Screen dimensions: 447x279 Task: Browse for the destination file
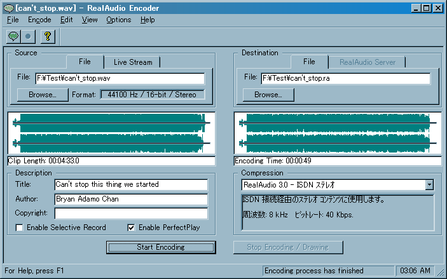coord(268,95)
